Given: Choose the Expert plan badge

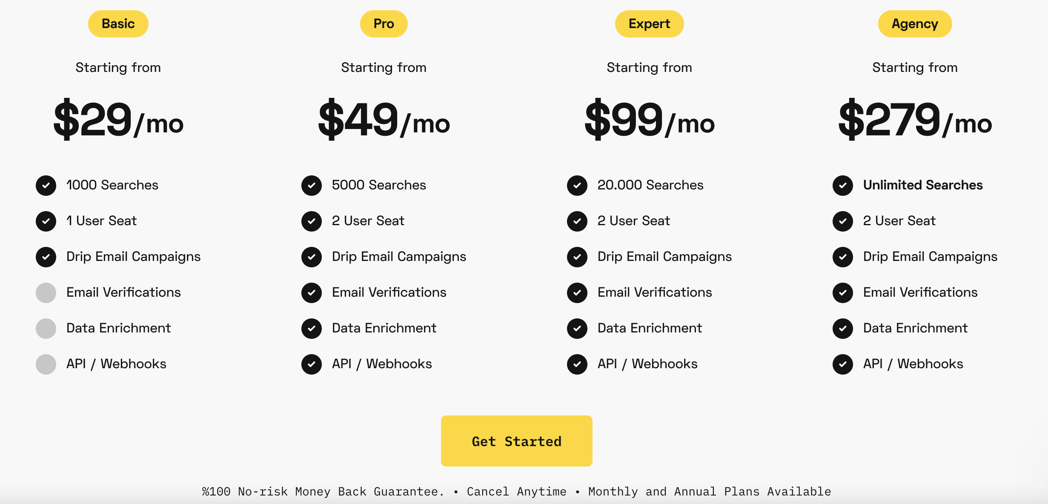Looking at the screenshot, I should coord(649,24).
